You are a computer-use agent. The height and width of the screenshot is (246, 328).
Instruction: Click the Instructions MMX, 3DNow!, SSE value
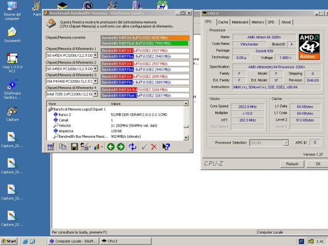point(277,87)
